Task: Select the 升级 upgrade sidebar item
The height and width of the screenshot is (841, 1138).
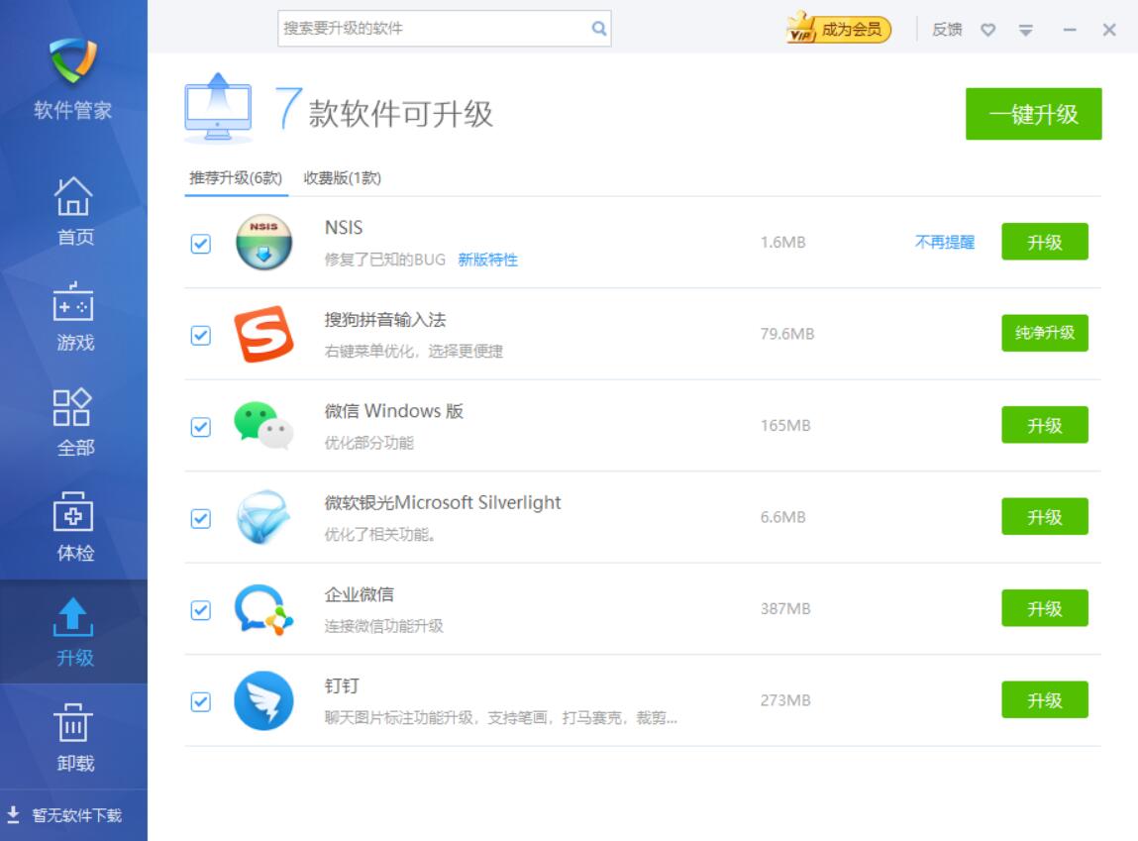Action: coord(73,632)
